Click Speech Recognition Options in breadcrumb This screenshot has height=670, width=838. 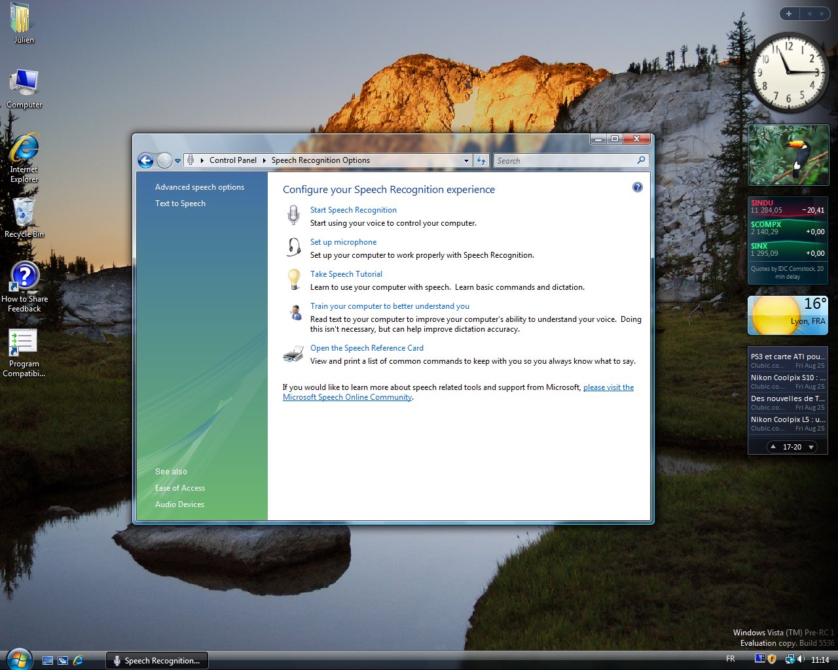pyautogui.click(x=321, y=160)
